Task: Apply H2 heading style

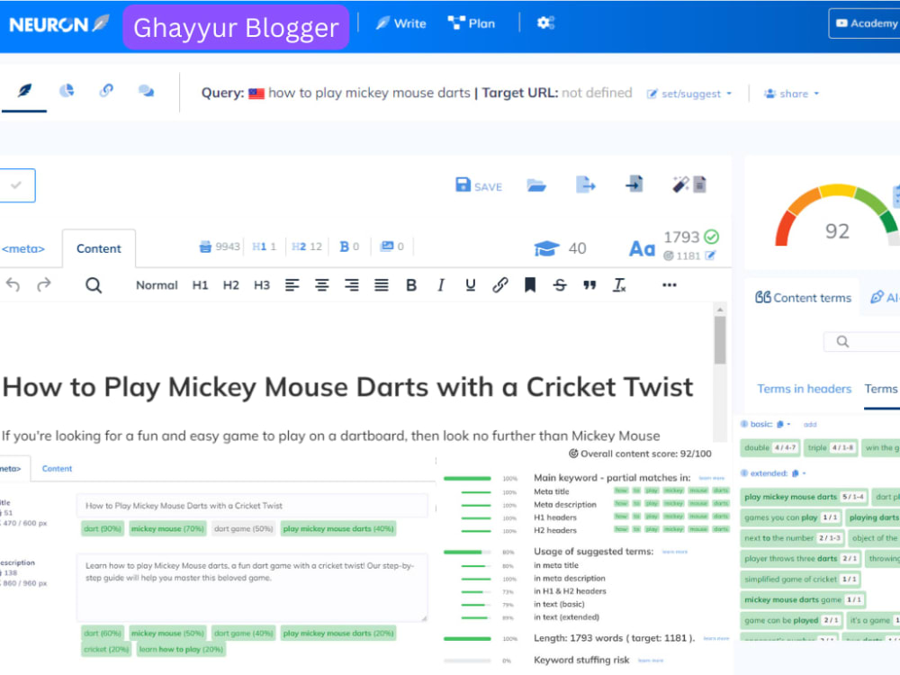Action: (230, 285)
